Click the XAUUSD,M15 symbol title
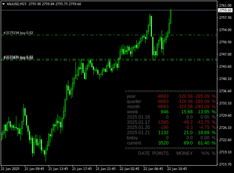This screenshot has width=234, height=173. [16, 4]
